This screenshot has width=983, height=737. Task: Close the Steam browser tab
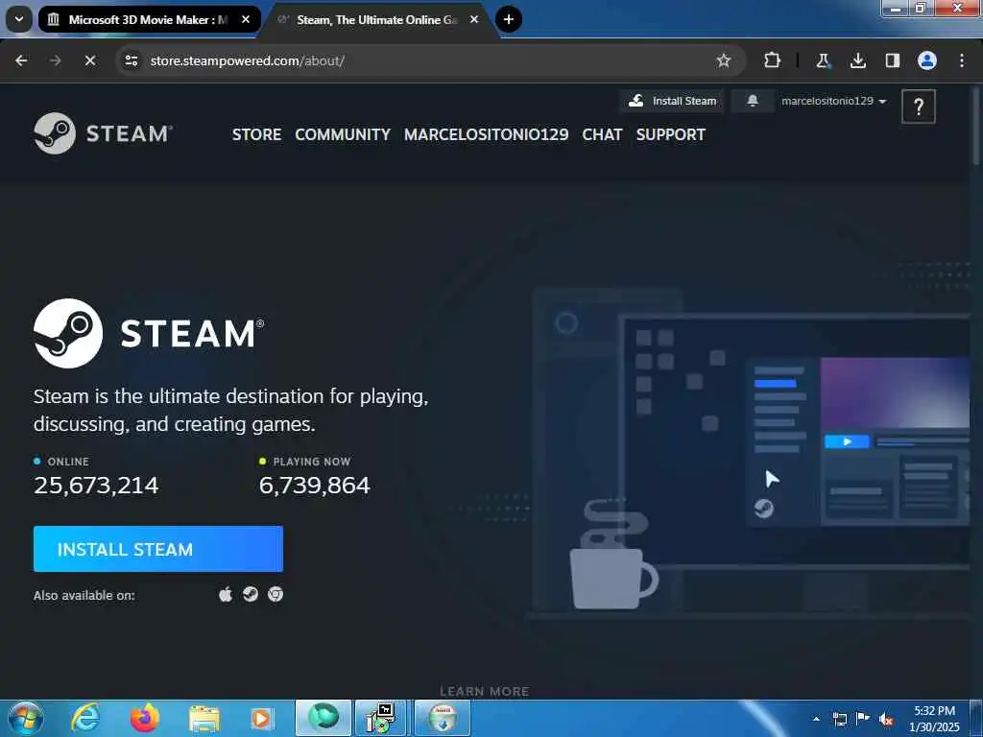[x=474, y=19]
